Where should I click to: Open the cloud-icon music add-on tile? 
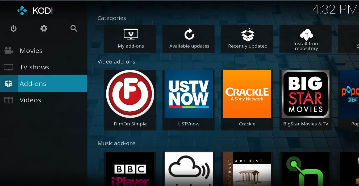189,169
